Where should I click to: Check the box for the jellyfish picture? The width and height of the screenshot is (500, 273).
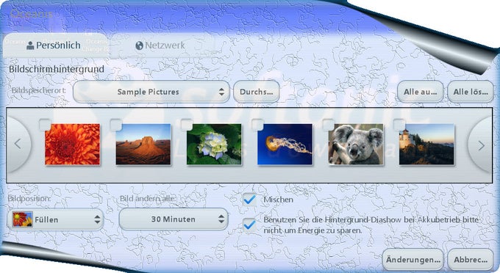[x=257, y=124]
